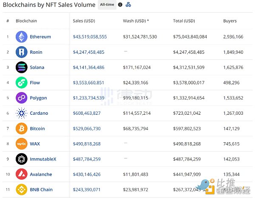Open Ethereum sales value $43,519,058,555
The height and width of the screenshot is (199, 255).
pos(90,37)
